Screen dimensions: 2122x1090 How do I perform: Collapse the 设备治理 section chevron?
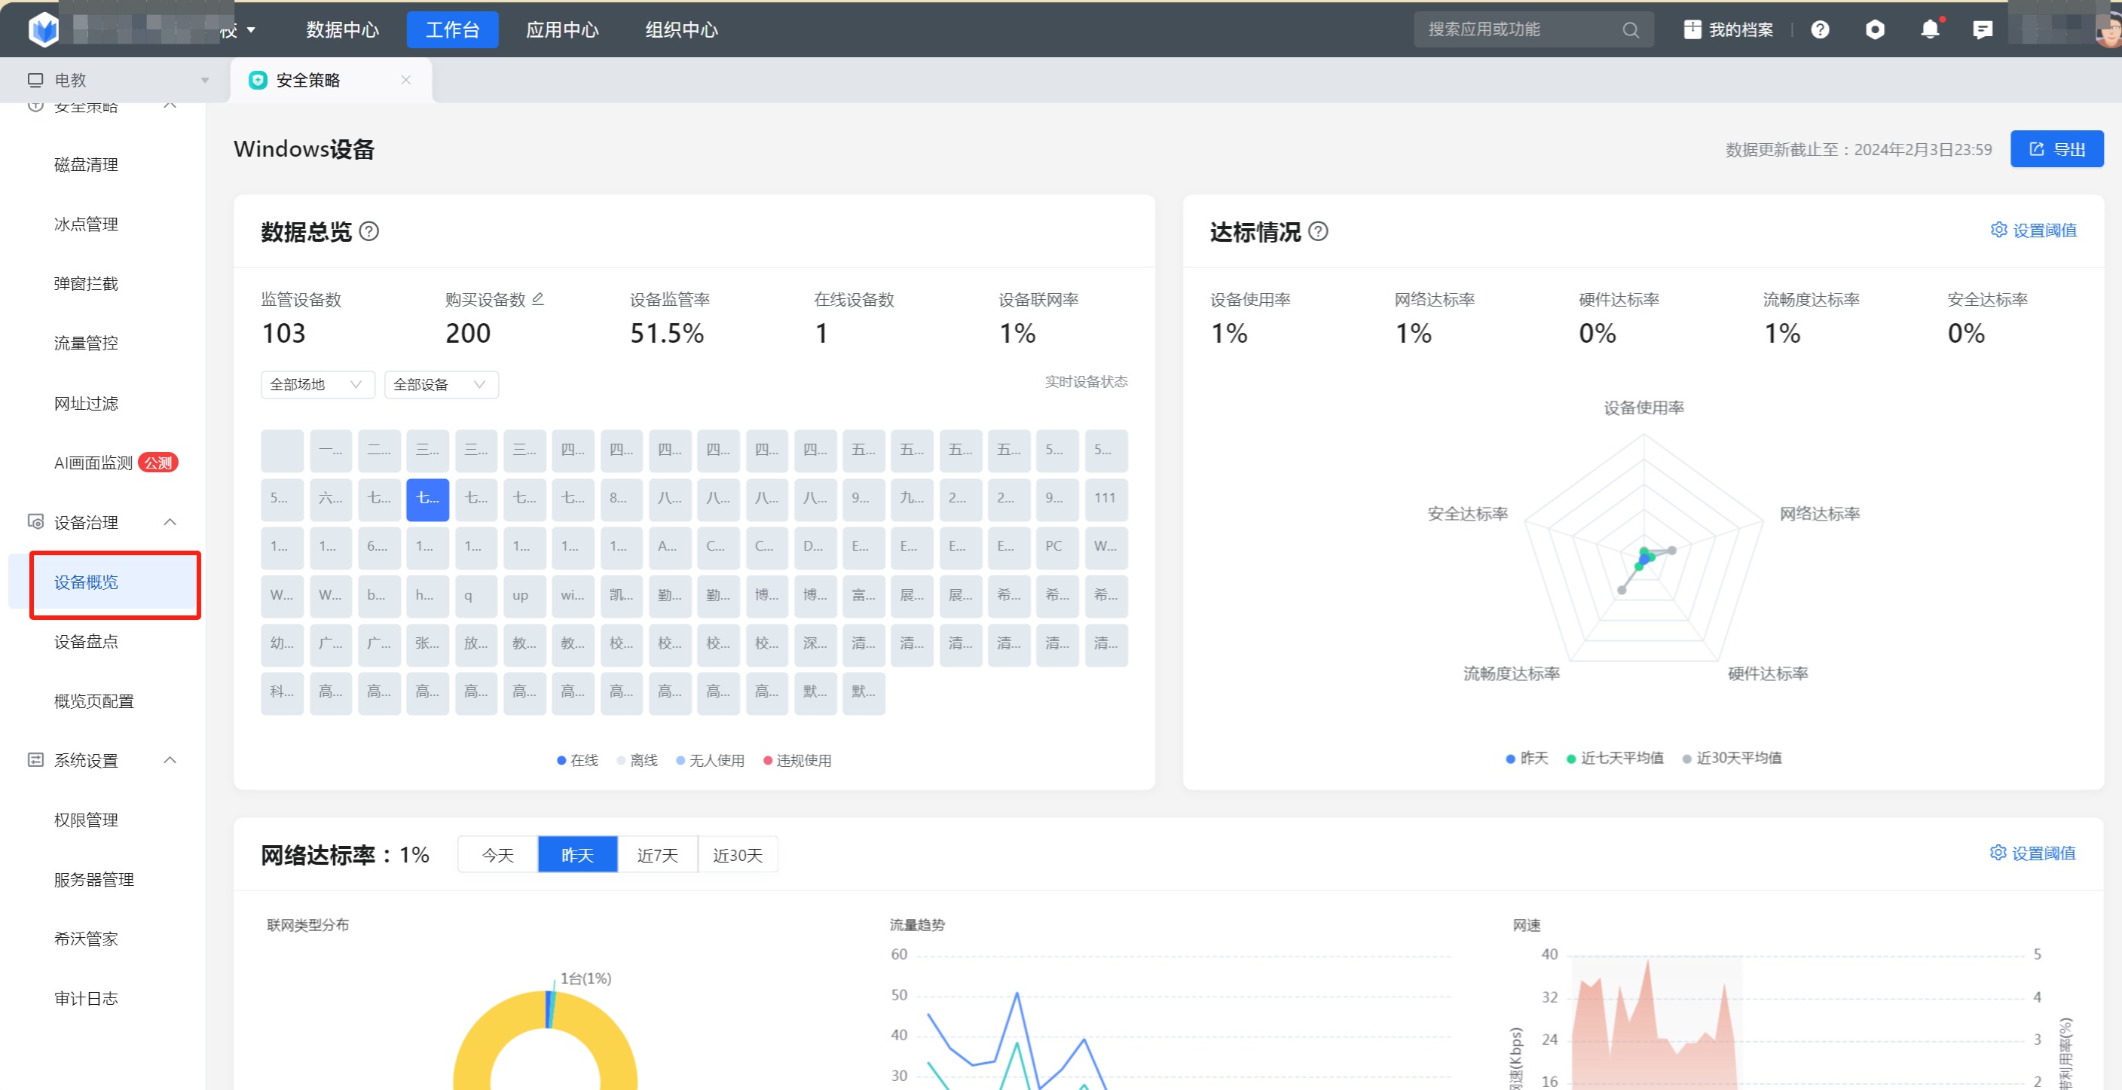click(170, 522)
